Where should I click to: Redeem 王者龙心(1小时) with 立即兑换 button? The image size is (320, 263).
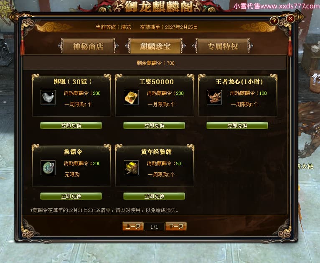(237, 125)
